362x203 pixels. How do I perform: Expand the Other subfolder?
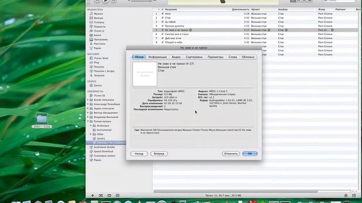(90, 134)
